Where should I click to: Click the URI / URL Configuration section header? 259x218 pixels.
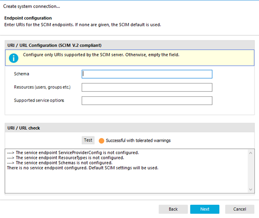click(130, 45)
